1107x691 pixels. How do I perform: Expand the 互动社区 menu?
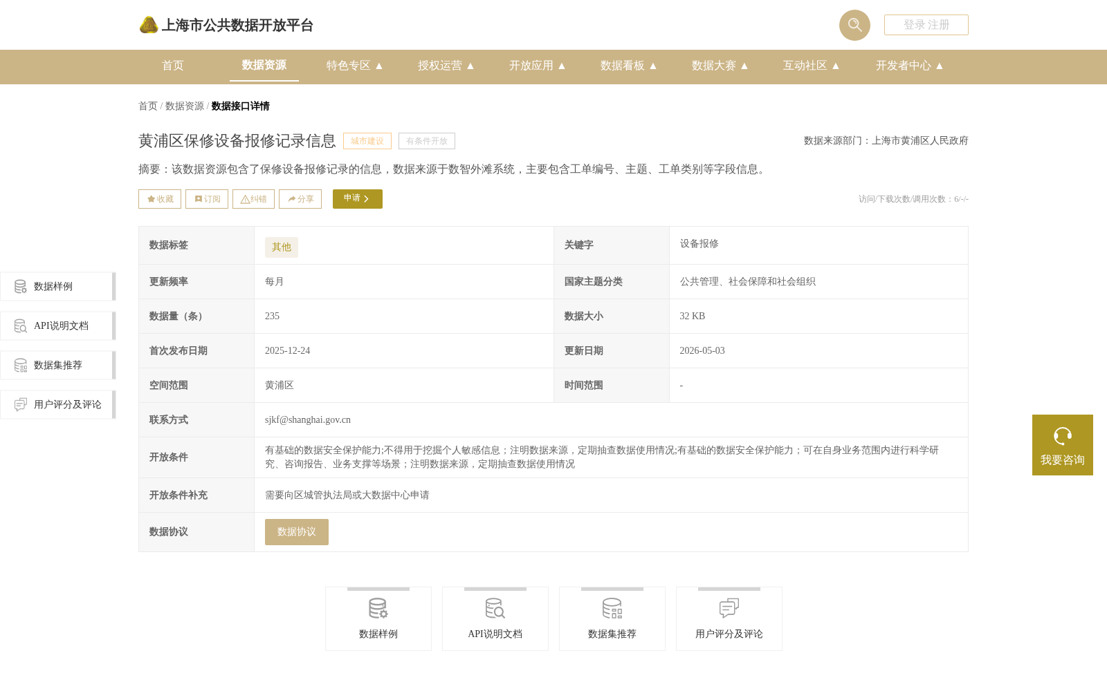(812, 66)
